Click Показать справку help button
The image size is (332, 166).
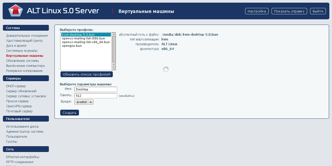pyautogui.click(x=289, y=11)
